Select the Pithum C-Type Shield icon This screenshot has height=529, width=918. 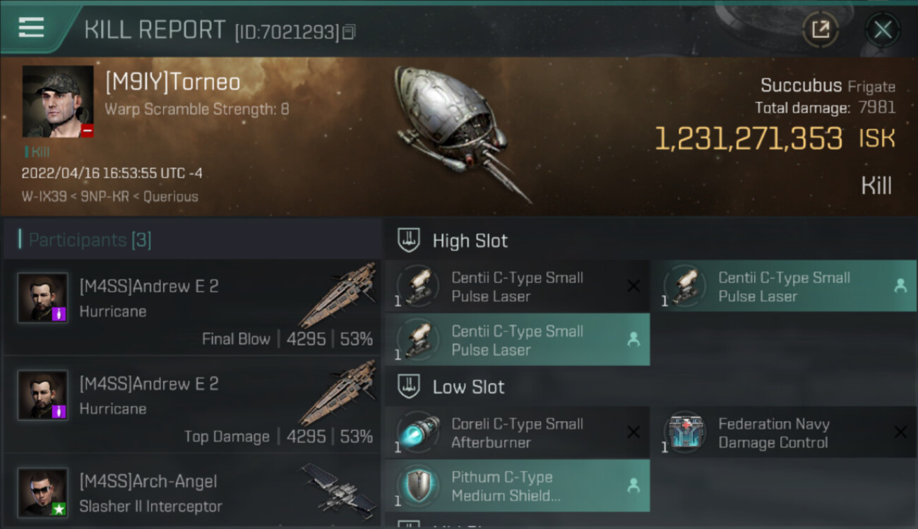pyautogui.click(x=418, y=486)
